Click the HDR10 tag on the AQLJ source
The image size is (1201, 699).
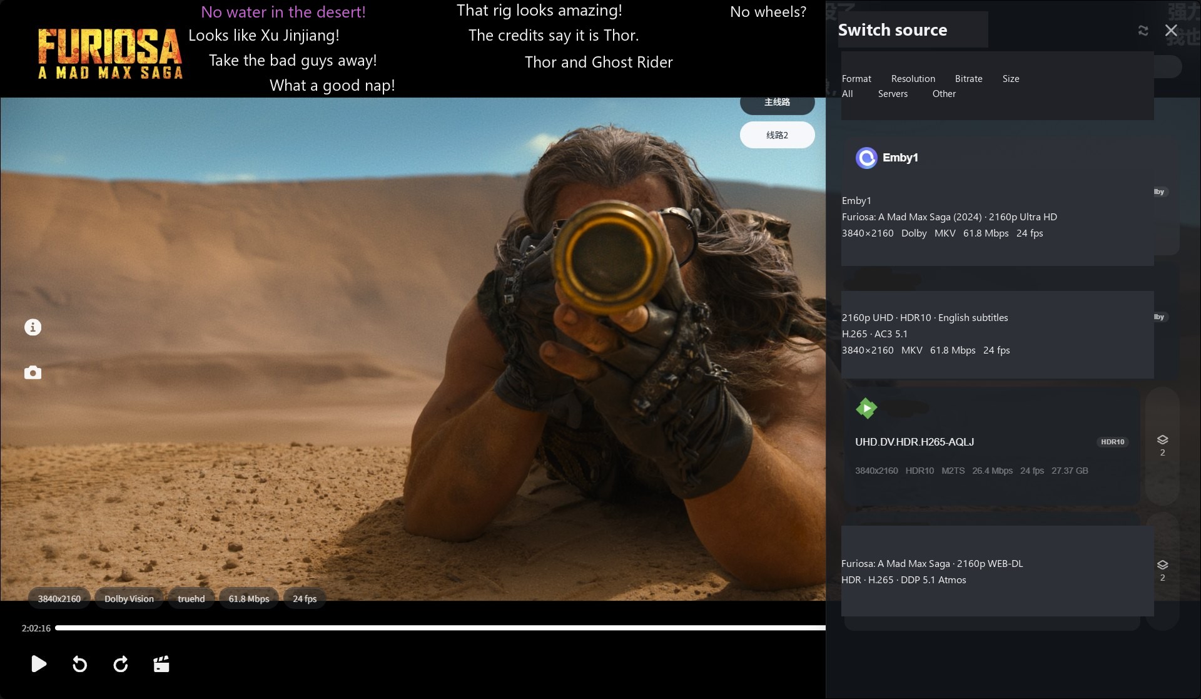[x=1113, y=442]
